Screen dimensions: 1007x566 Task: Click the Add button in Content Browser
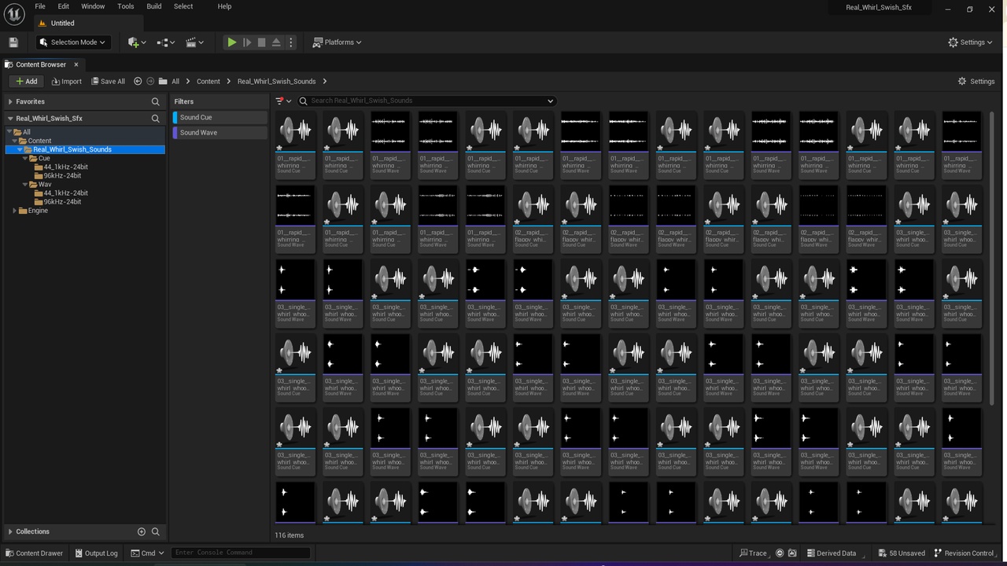point(26,81)
